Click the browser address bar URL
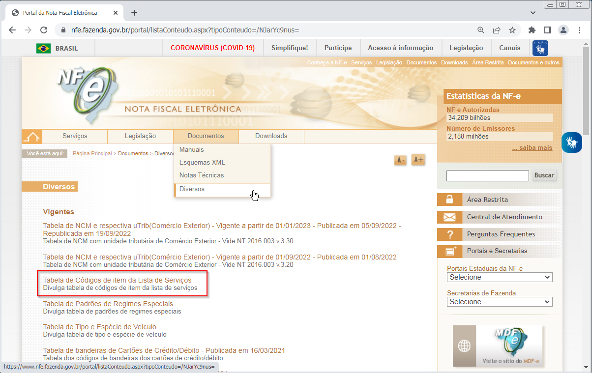This screenshot has width=592, height=373. tap(185, 30)
